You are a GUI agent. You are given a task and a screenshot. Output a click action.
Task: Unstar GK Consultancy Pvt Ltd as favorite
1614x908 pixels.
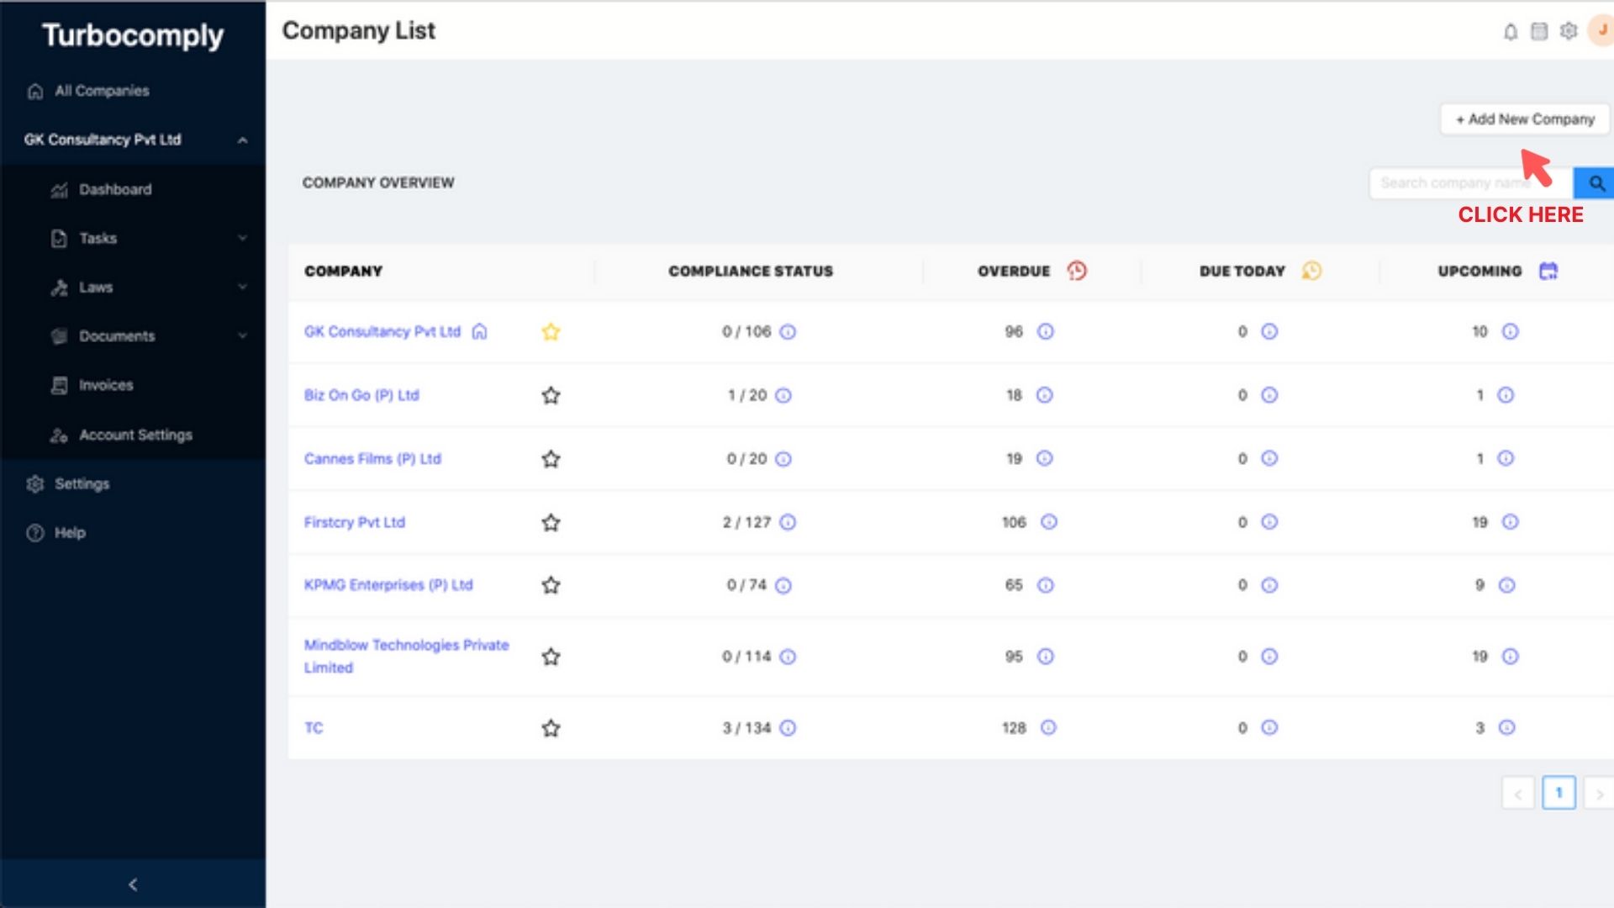pyautogui.click(x=551, y=332)
